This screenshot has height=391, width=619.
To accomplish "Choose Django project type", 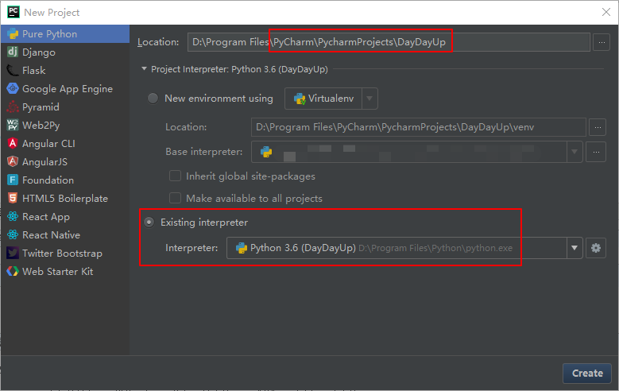I will pos(65,52).
